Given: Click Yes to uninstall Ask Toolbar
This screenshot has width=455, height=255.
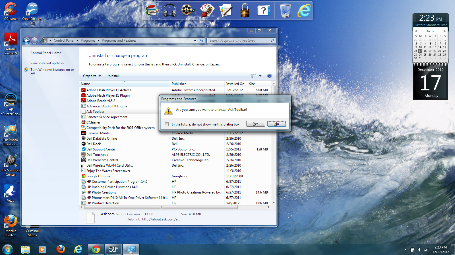Looking at the screenshot, I should tap(256, 124).
